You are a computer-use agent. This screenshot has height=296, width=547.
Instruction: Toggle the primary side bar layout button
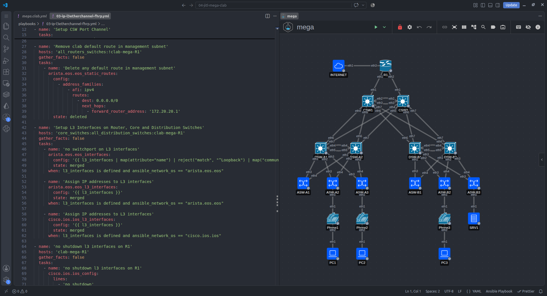(483, 5)
